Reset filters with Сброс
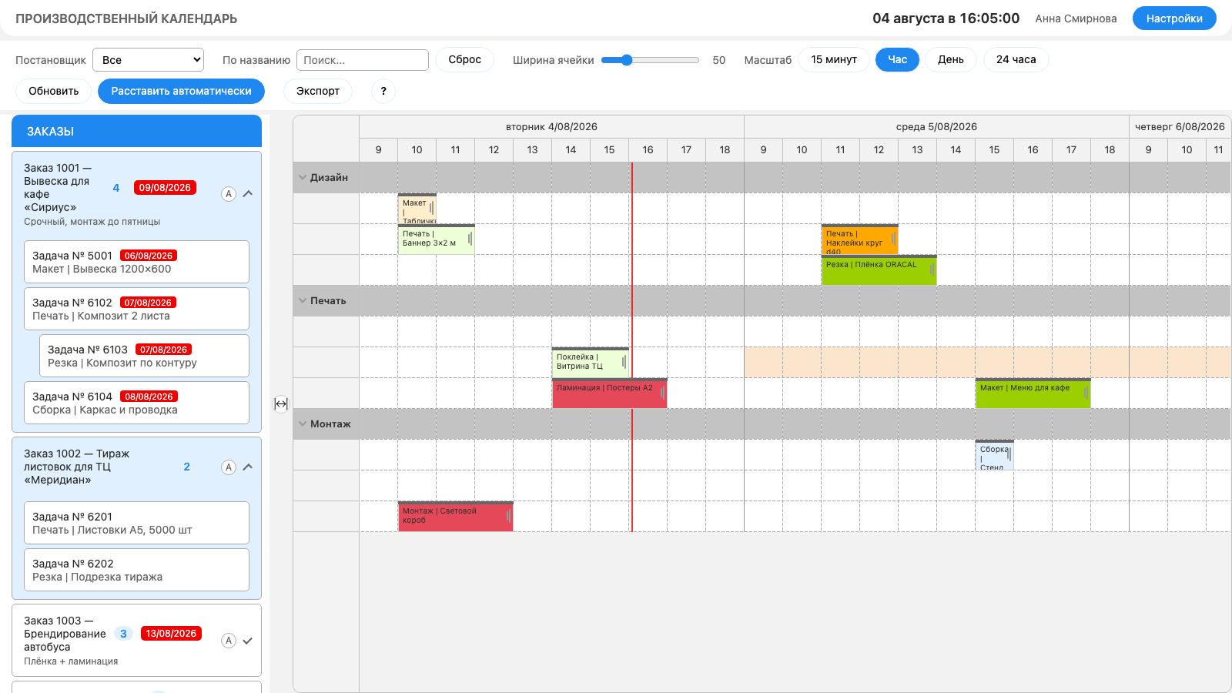Viewport: 1232px width, 693px height. pyautogui.click(x=465, y=59)
